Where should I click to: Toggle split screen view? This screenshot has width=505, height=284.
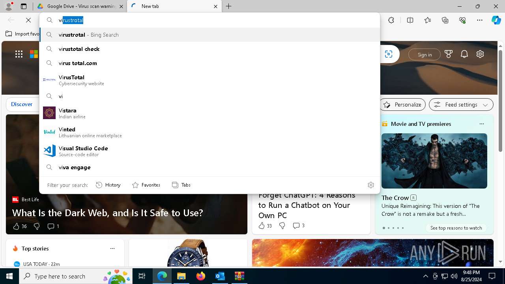[x=410, y=20]
